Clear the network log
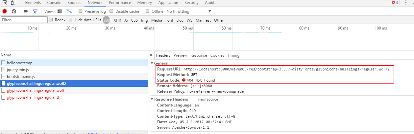 click(14, 11)
